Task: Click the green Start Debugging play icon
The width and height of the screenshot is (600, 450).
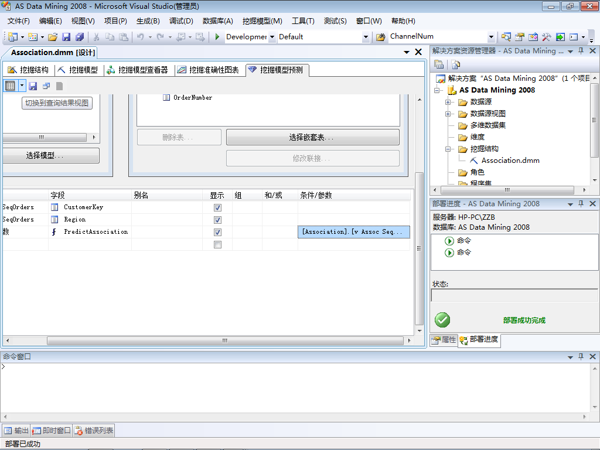Action: (217, 37)
